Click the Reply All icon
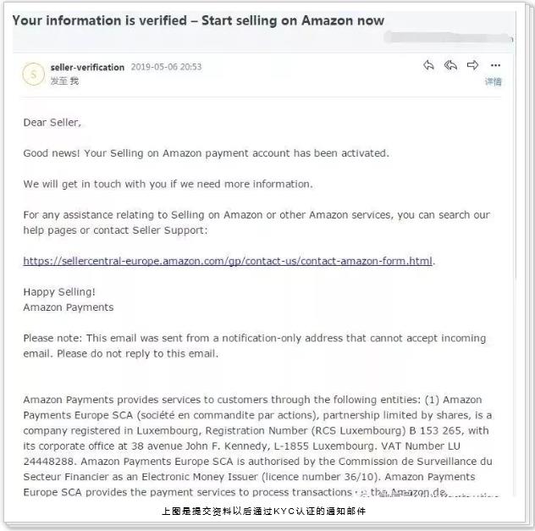Screen dimensions: 535x531 (x=450, y=66)
